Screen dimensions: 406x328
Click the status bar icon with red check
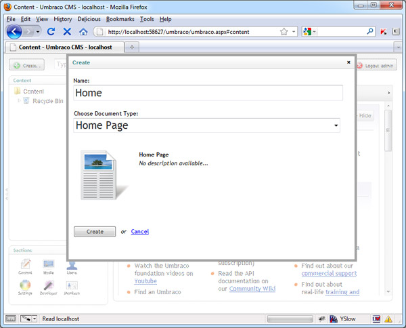[376, 319]
